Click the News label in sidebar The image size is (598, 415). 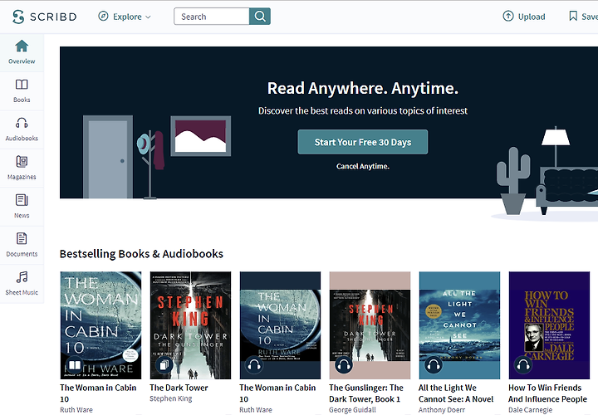(22, 215)
